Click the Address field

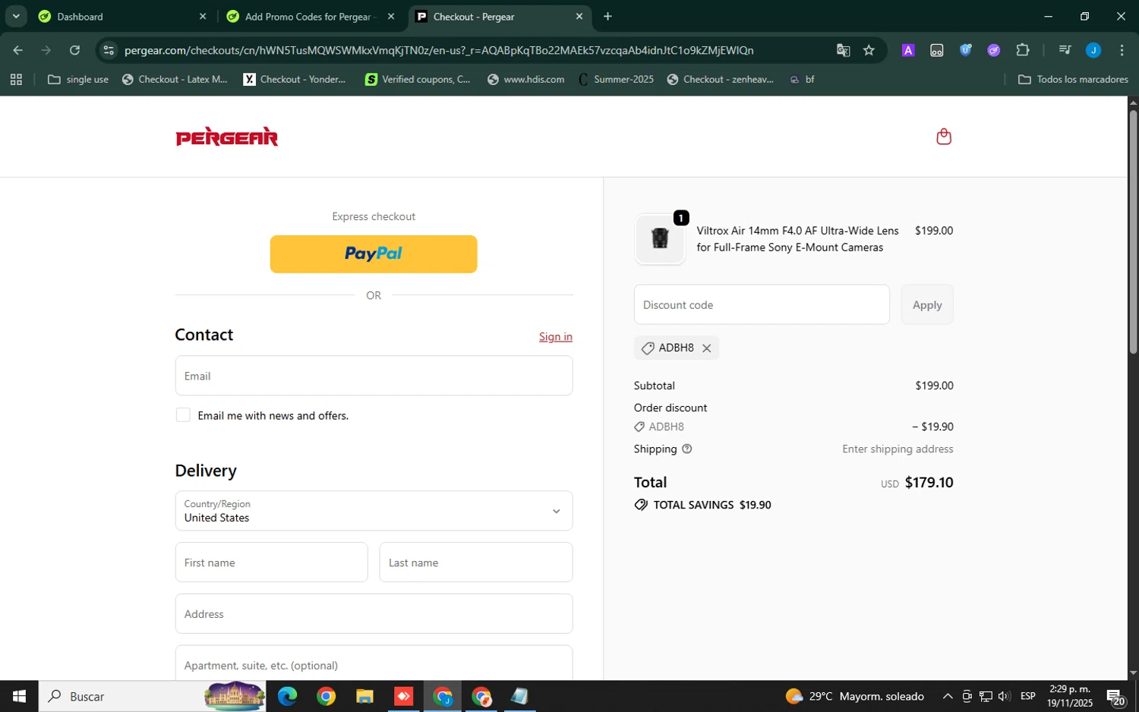coord(374,614)
